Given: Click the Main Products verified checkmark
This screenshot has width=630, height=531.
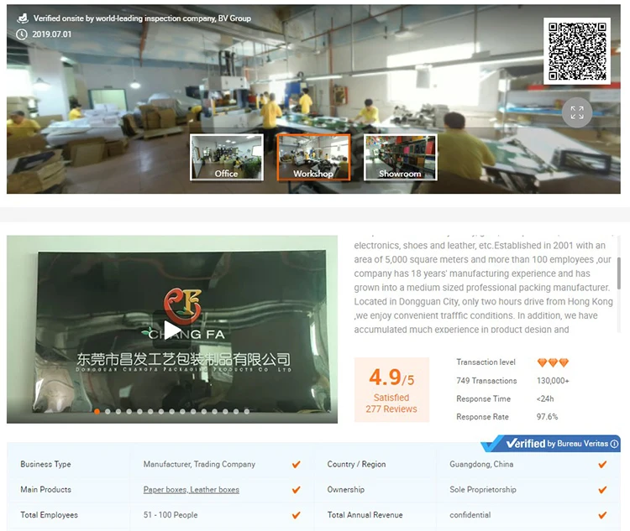Looking at the screenshot, I should point(296,490).
